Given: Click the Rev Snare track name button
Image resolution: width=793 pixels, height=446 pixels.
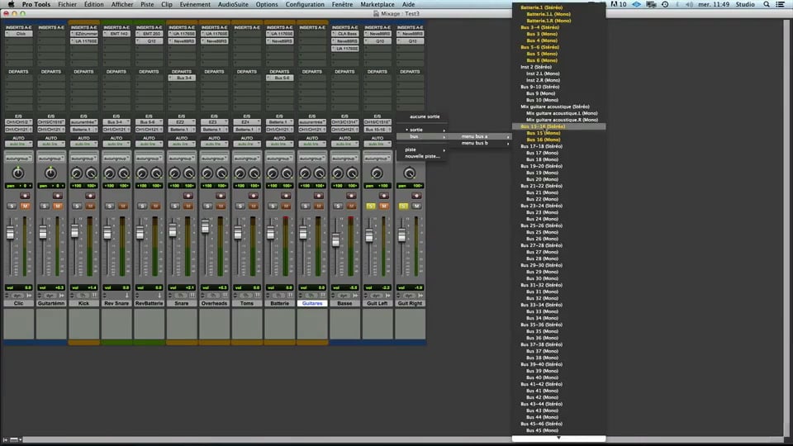Looking at the screenshot, I should (x=116, y=303).
